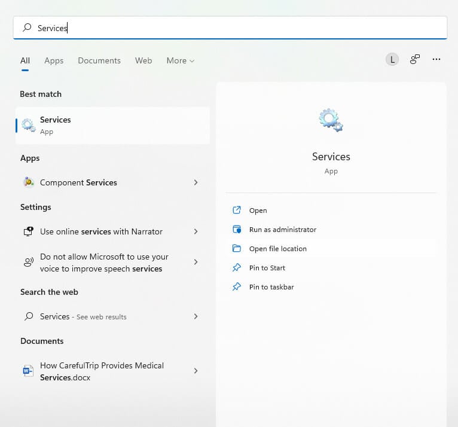Screen dimensions: 458x427
Task: Click the feedback people icon near avatar
Action: (414, 59)
